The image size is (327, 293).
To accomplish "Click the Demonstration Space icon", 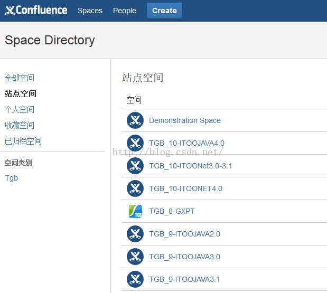I will pos(135,120).
